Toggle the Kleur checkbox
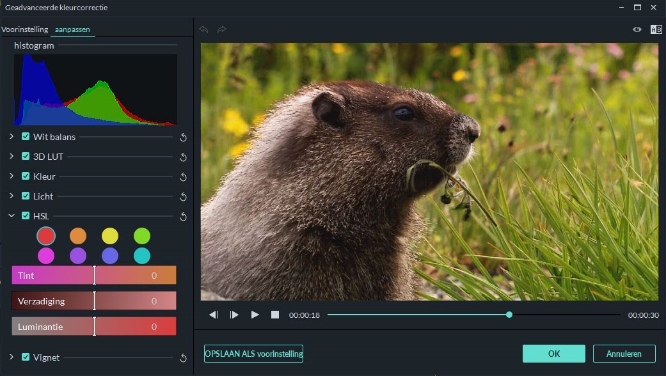The width and height of the screenshot is (666, 376). point(26,176)
